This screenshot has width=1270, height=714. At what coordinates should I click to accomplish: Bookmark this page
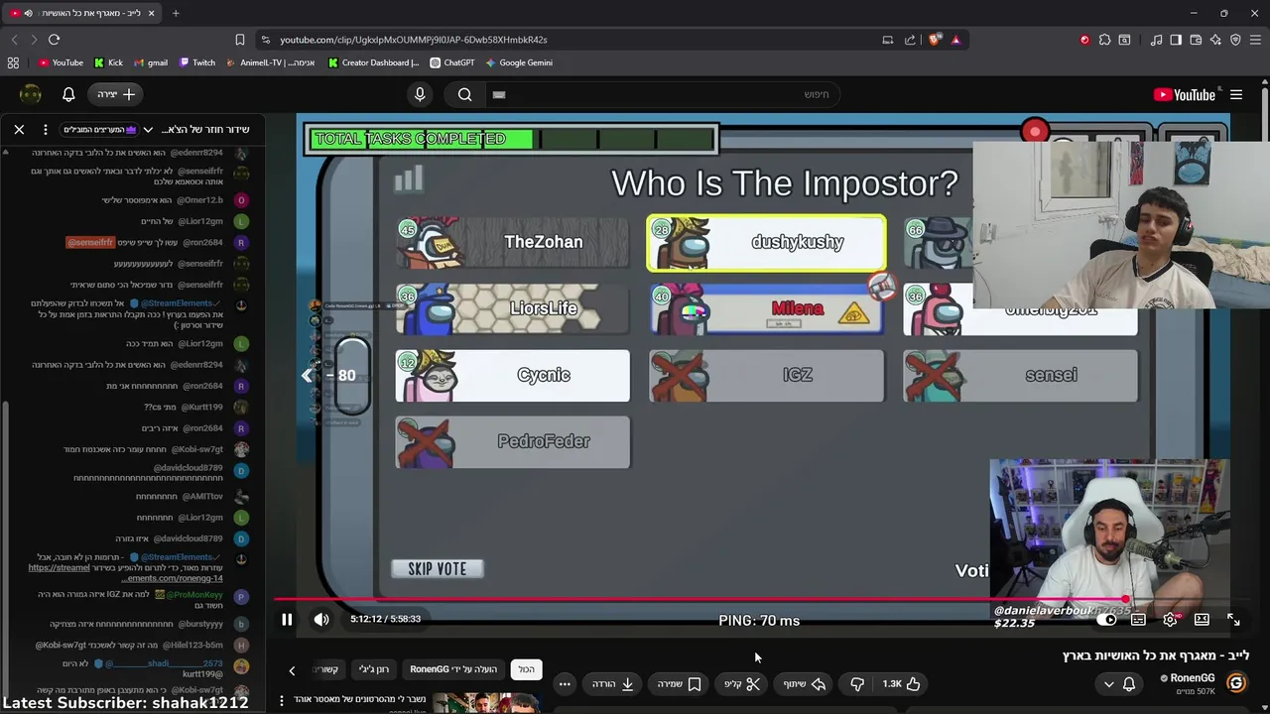239,40
